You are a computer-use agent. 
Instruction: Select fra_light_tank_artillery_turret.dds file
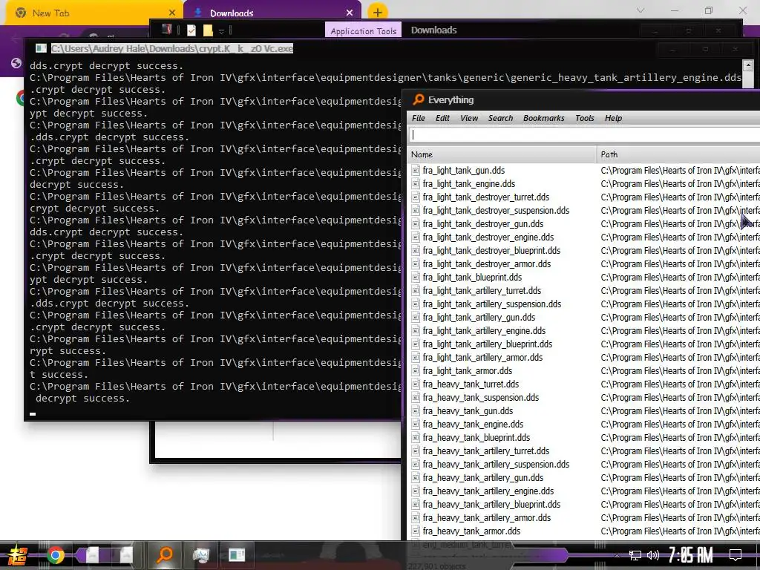point(482,291)
